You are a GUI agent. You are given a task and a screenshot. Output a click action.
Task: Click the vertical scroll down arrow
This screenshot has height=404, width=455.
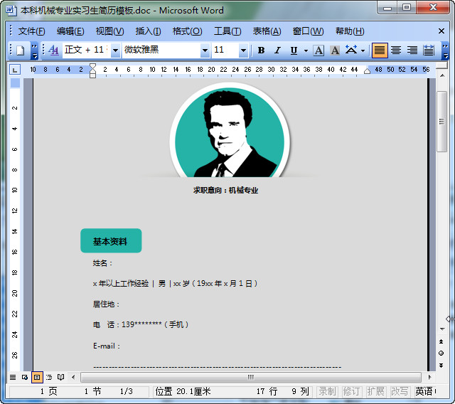pos(442,329)
